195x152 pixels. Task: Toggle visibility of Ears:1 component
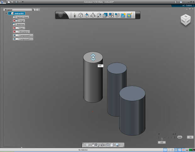pyautogui.click(x=14, y=28)
